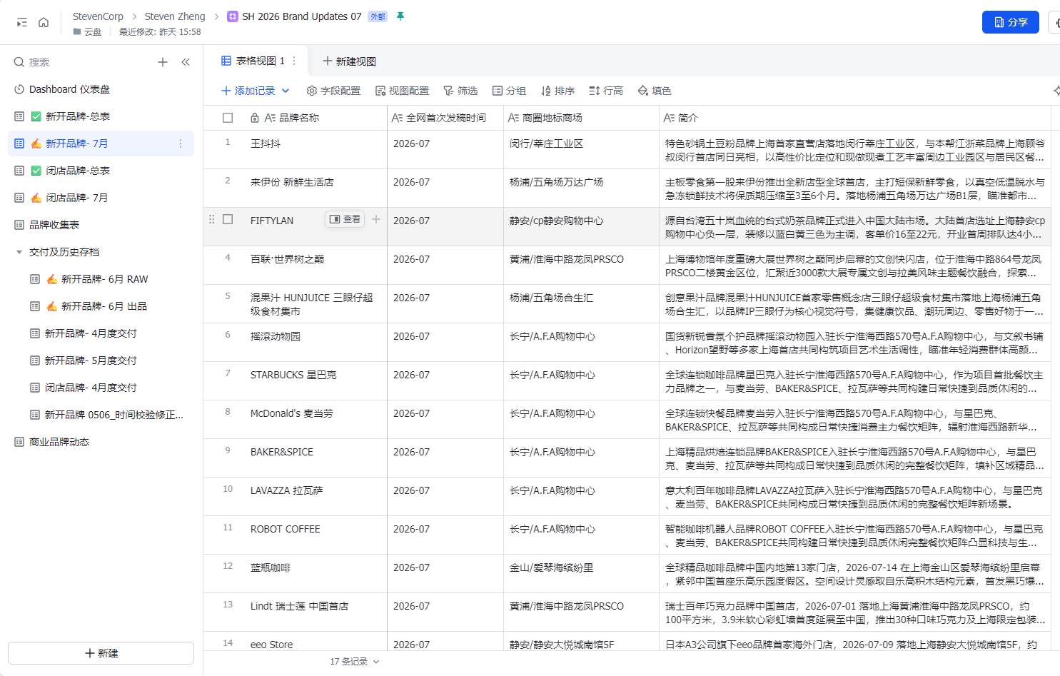Viewport: 1060px width, 676px height.
Task: Click the SH 2026 Brand Updates 07 title icon
Action: pos(232,16)
